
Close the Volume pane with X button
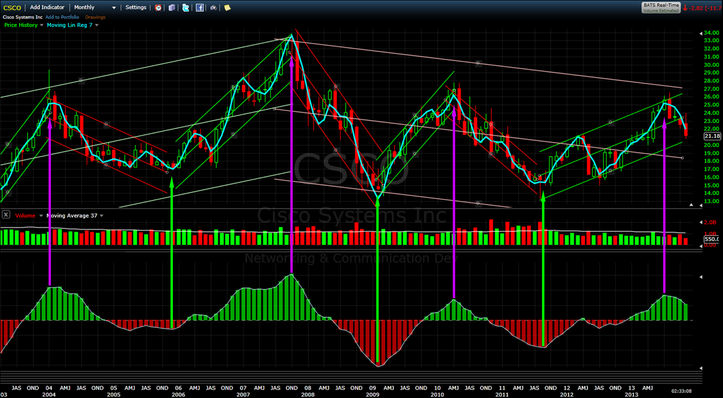pyautogui.click(x=6, y=215)
